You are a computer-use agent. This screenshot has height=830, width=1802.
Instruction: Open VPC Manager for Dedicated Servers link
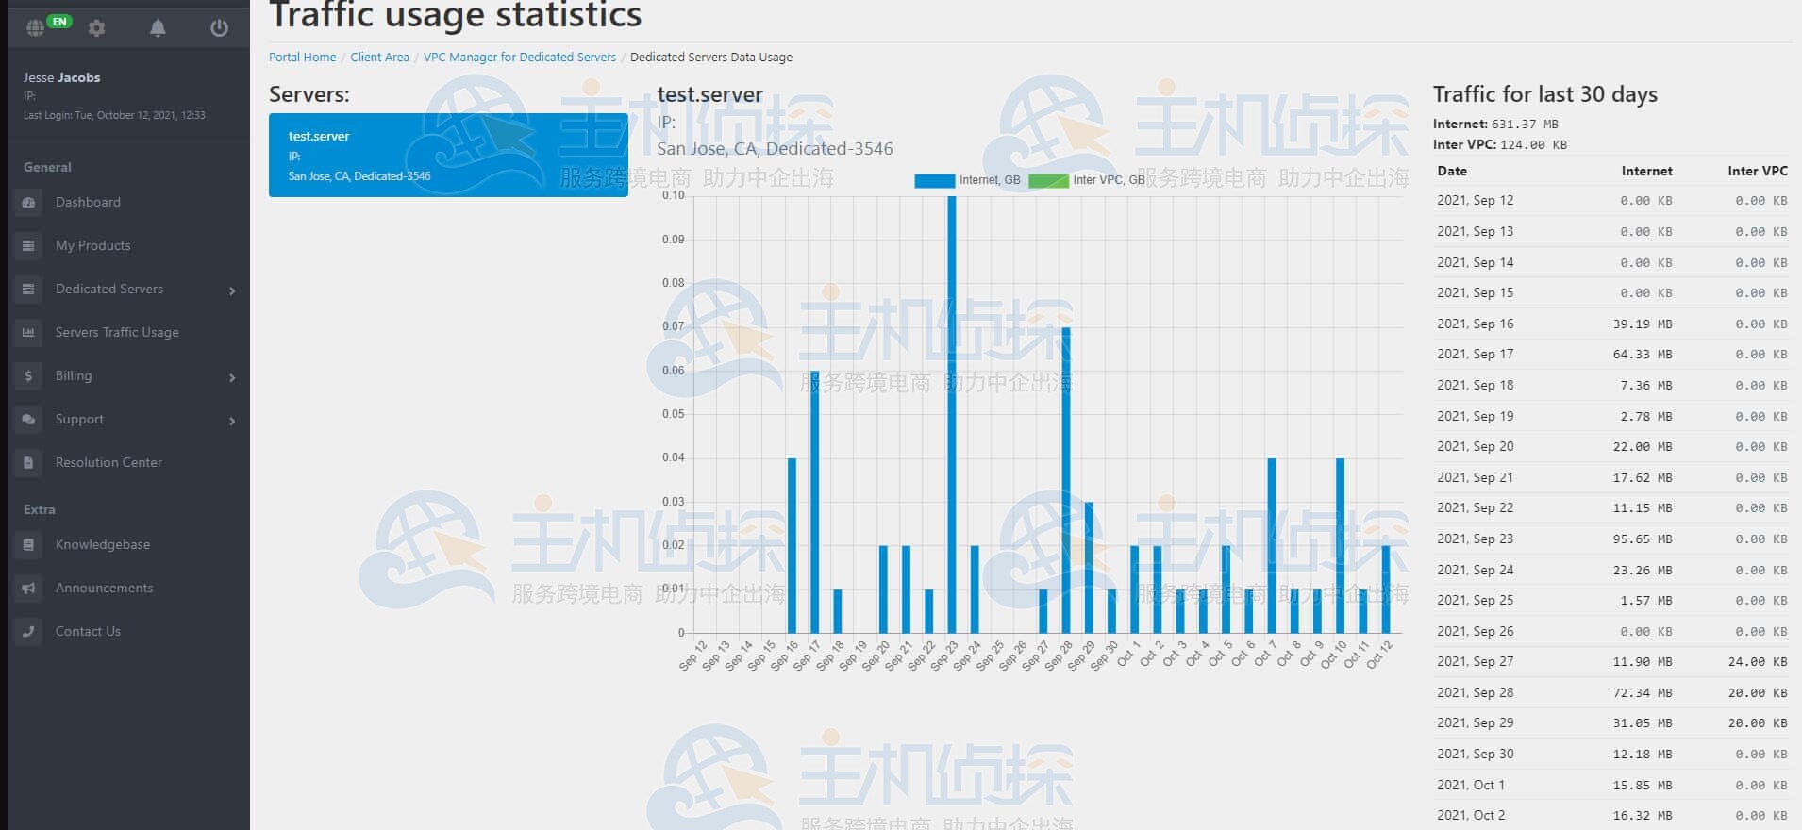519,57
